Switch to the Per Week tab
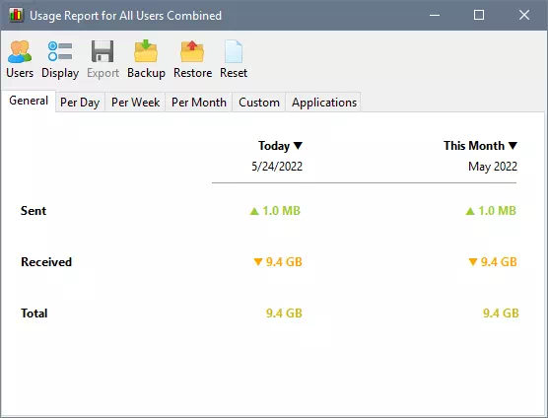Screen dimensions: 548x418 (135, 103)
